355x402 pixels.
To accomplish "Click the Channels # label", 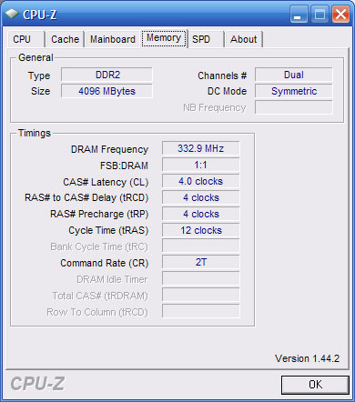I will tap(222, 75).
